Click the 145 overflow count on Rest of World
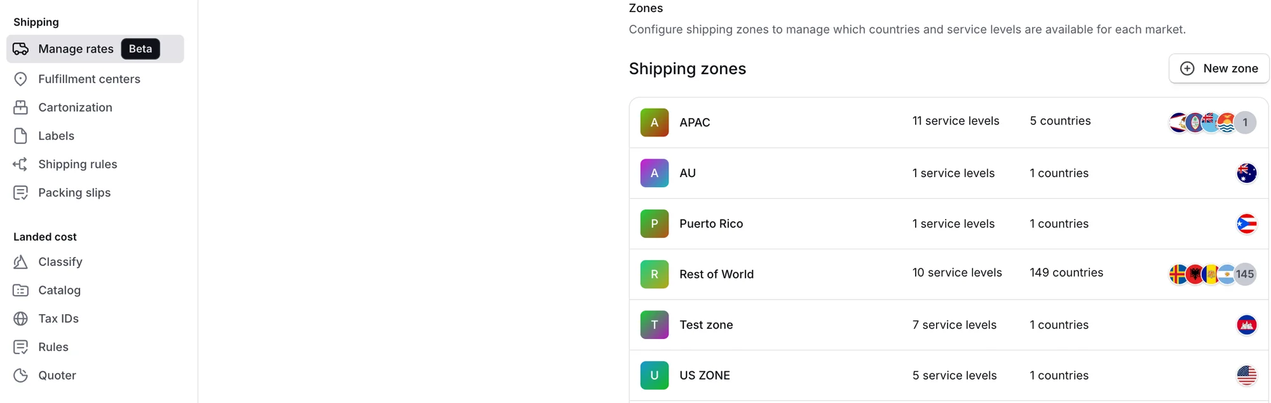The height and width of the screenshot is (403, 1271). pos(1245,274)
